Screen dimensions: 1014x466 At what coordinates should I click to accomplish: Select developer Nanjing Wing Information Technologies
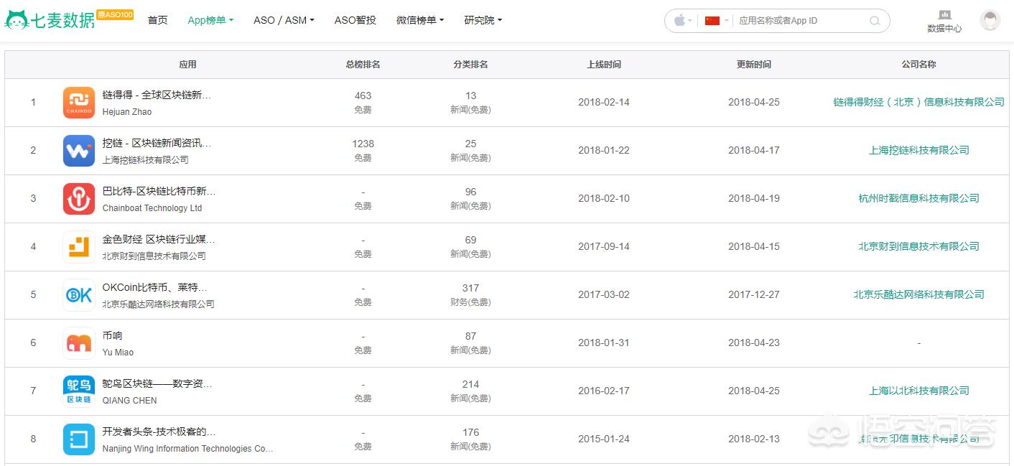click(x=187, y=449)
